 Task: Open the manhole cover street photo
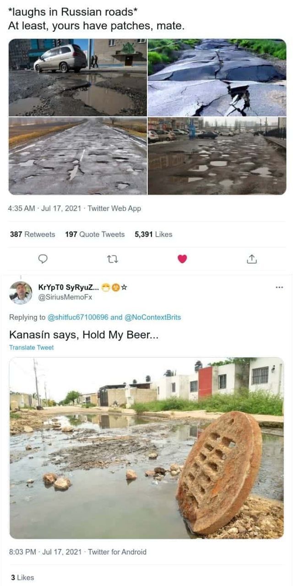tap(146, 447)
